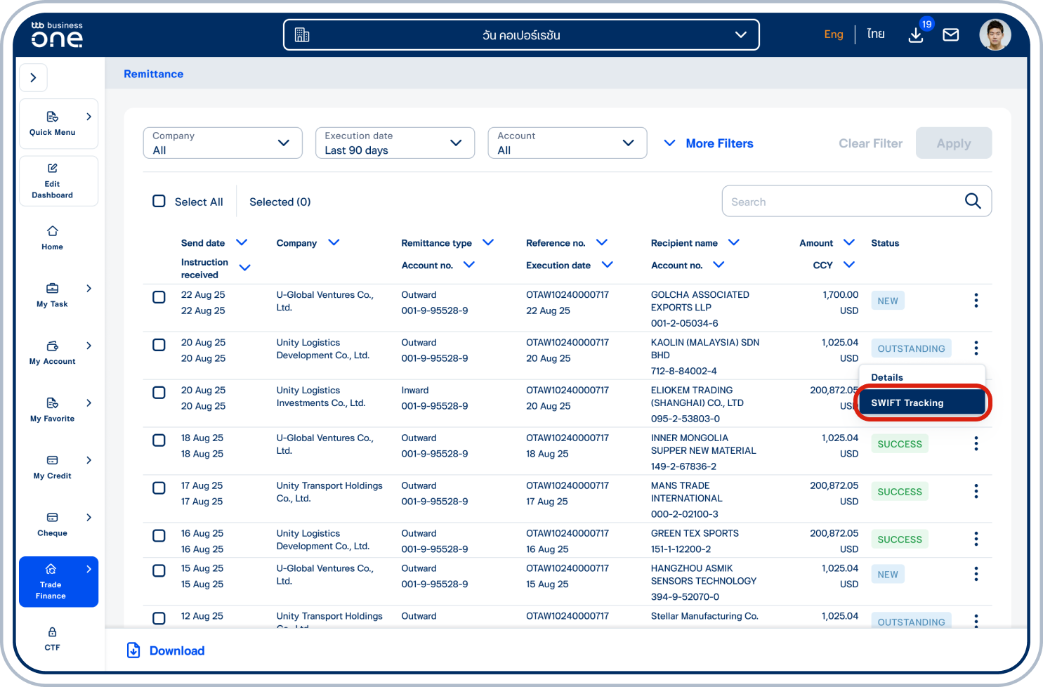Open three-dot menu for GOLCHA ASSOCIATED row
1043x687 pixels.
[976, 301]
